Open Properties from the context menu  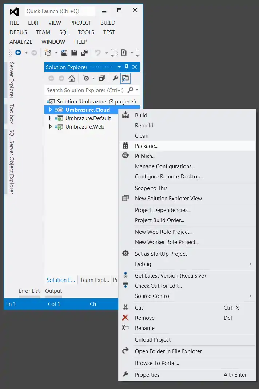coord(187,374)
